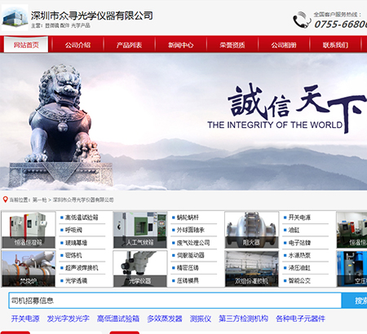This screenshot has width=367, height=334.
Task: Open the 阻火器 product thumbnail
Action: click(251, 230)
